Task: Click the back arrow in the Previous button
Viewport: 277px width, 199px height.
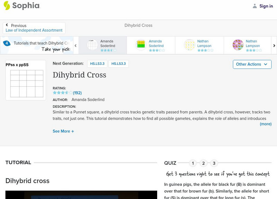Action: (8, 25)
